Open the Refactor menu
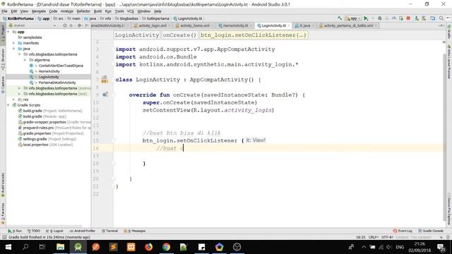The image size is (452, 254). (83, 11)
